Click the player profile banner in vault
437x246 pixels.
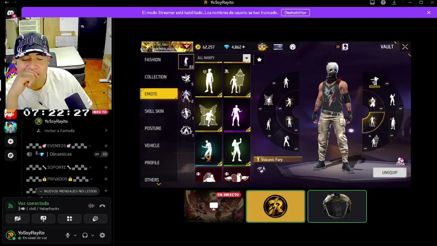click(167, 47)
